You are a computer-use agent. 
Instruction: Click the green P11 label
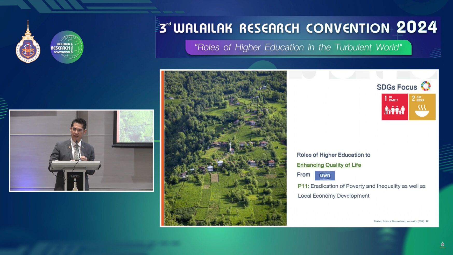tap(303, 186)
